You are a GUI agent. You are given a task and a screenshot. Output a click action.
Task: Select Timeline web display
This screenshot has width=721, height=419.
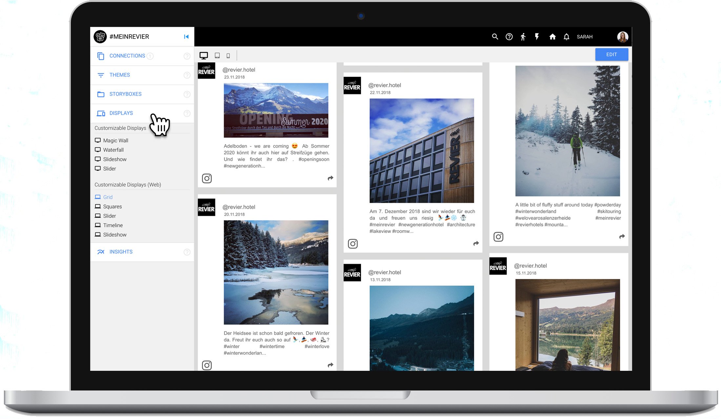click(109, 225)
